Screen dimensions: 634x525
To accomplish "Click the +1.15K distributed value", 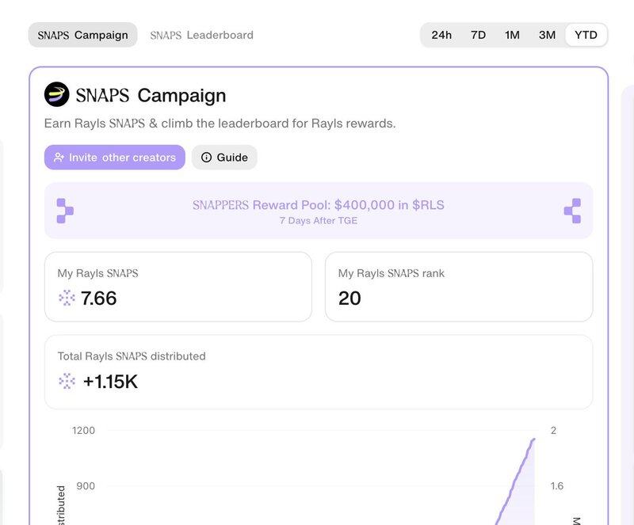I will (110, 382).
